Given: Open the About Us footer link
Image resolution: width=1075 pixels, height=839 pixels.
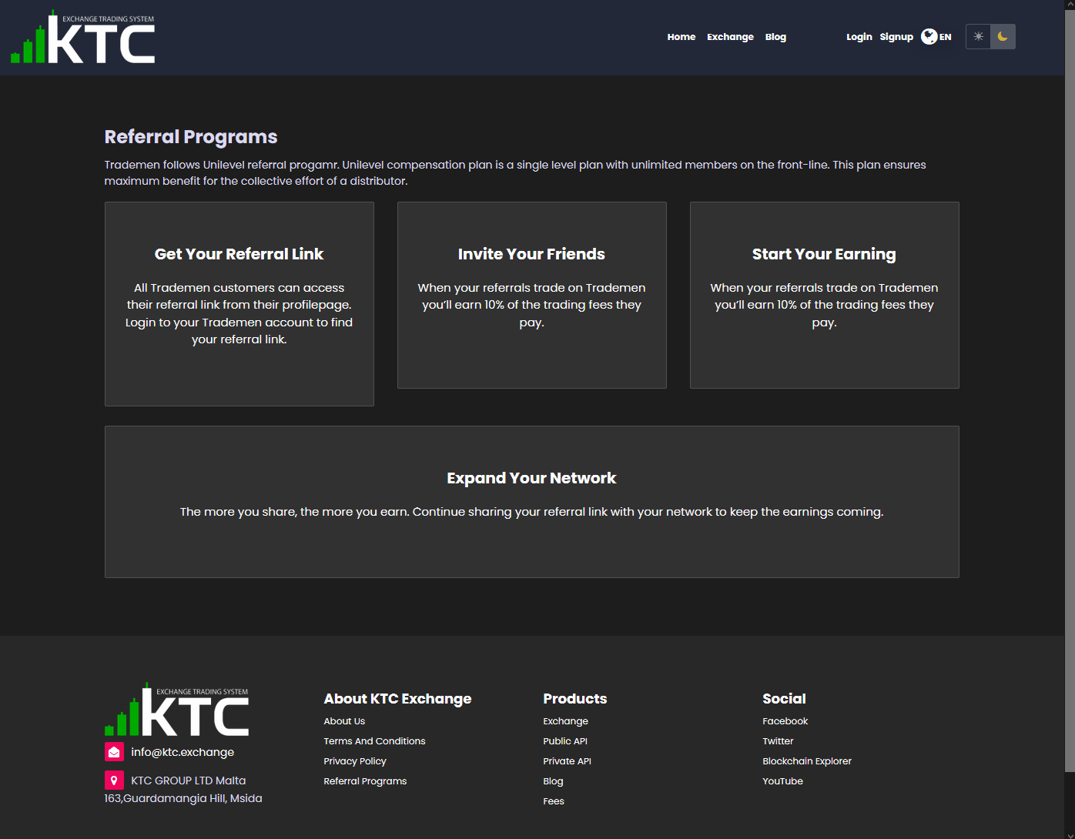Looking at the screenshot, I should click(344, 721).
